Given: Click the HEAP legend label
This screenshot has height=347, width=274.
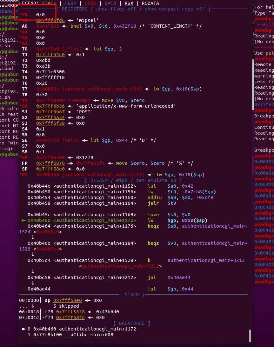Looking at the screenshot, I should [x=70, y=3].
